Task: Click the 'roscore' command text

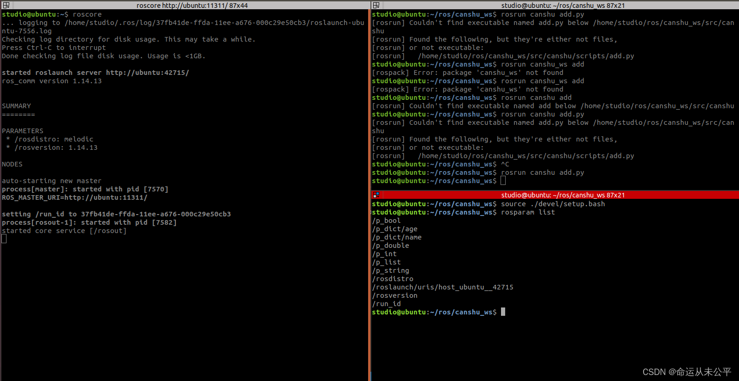Action: [87, 14]
